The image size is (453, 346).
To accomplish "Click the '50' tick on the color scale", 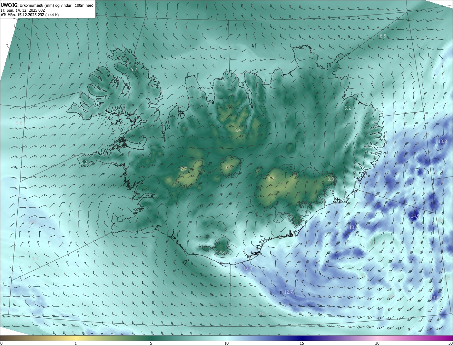I will [450, 343].
